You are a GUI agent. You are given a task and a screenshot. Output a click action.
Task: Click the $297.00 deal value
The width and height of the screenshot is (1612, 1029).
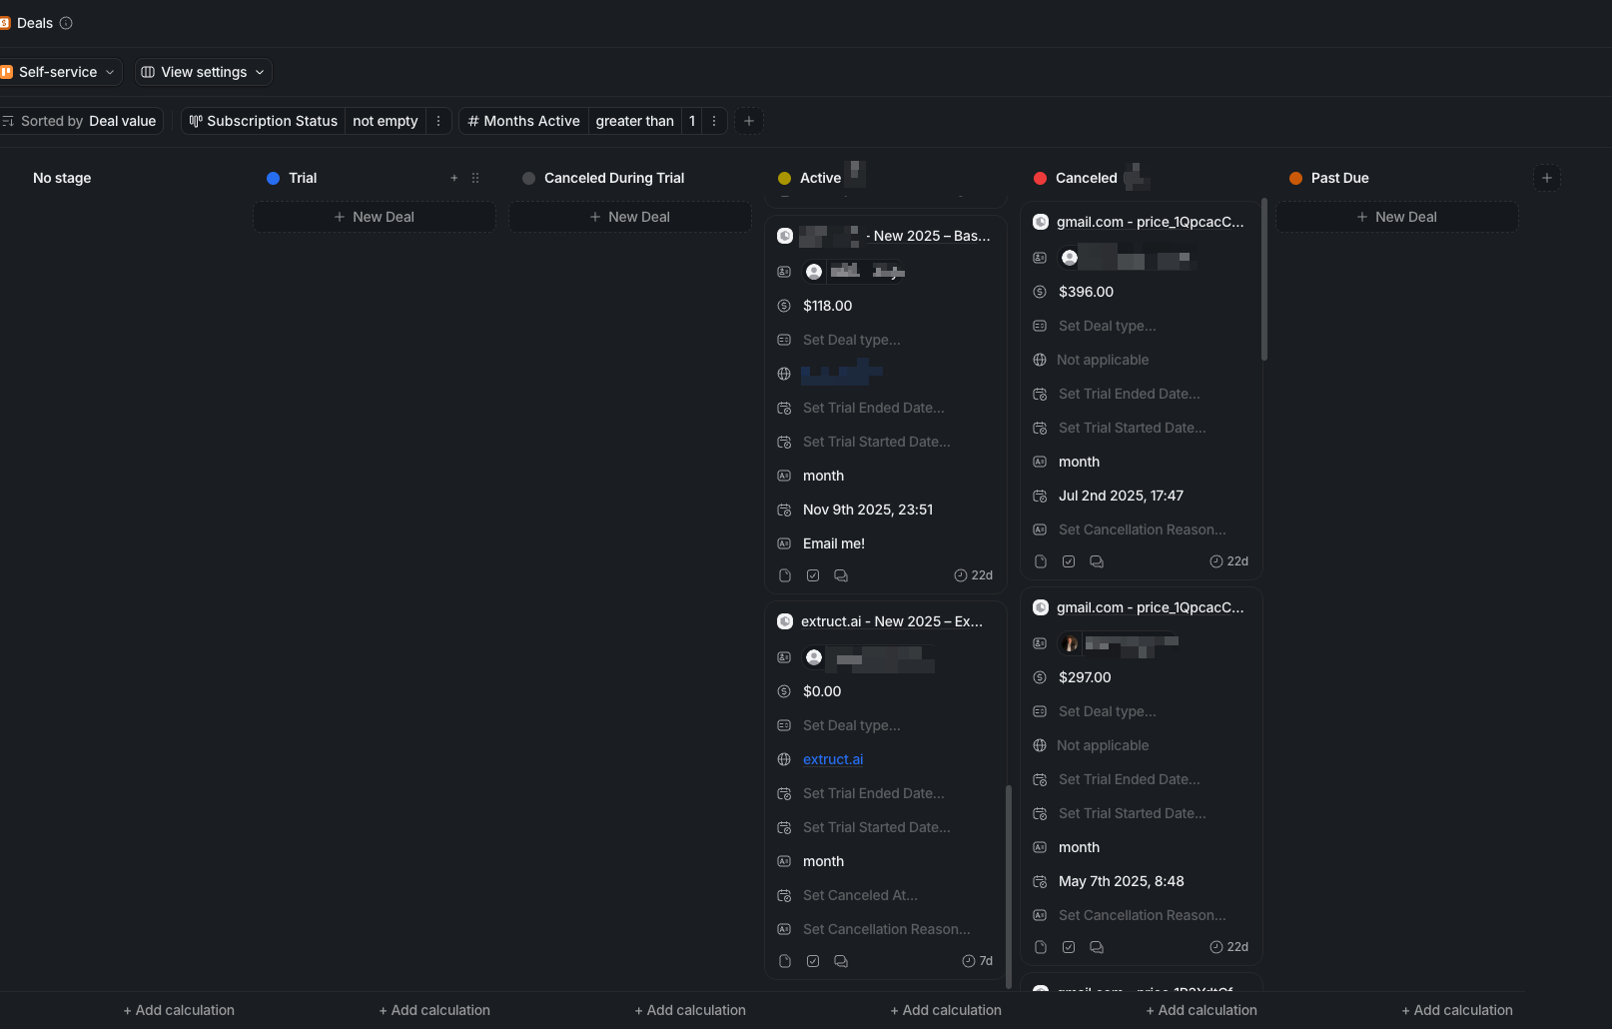click(x=1085, y=677)
